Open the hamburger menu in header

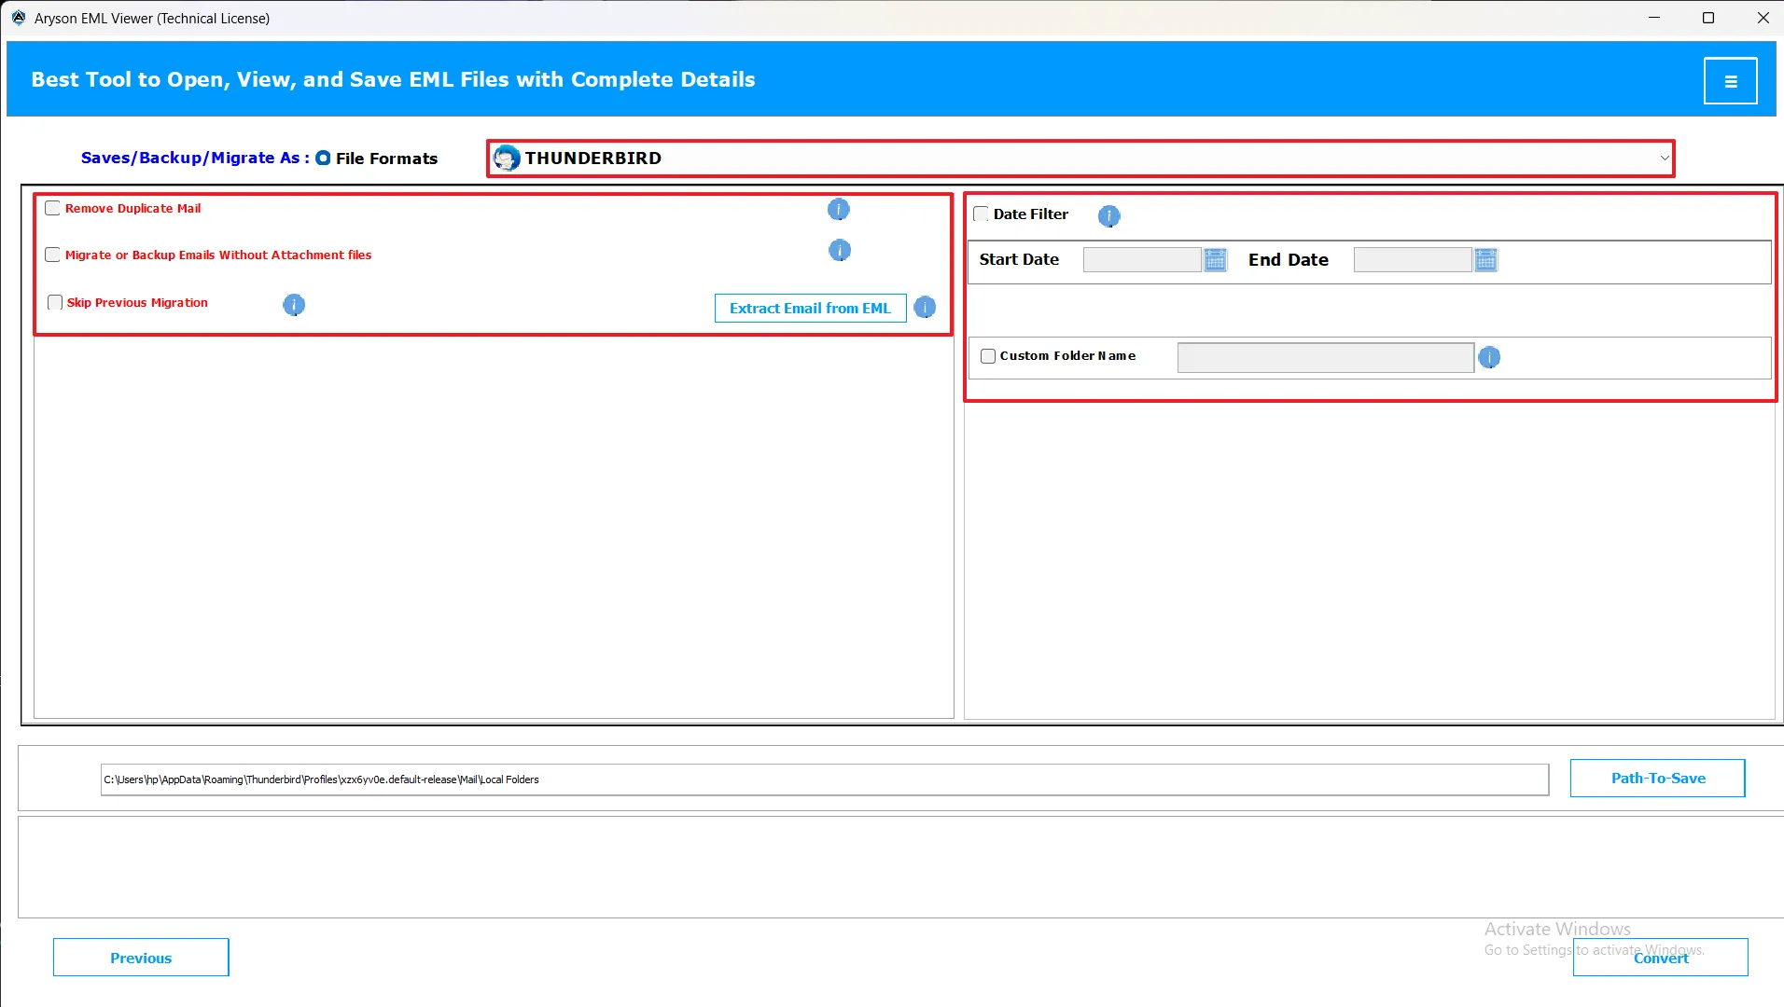(1730, 81)
